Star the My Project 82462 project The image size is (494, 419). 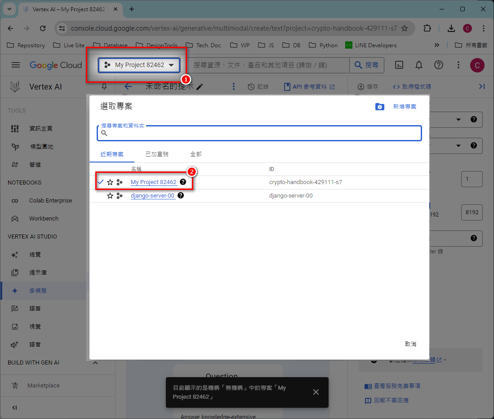[x=110, y=182]
